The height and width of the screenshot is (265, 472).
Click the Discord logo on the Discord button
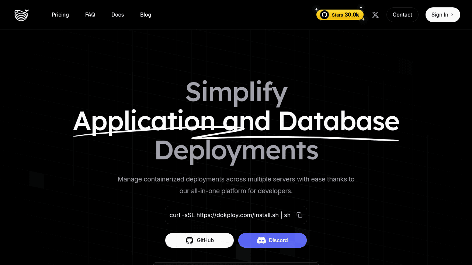[x=261, y=240]
